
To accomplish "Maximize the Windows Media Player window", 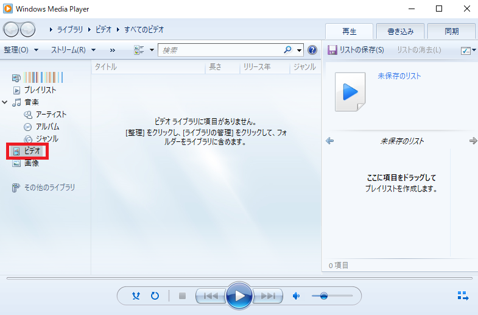I will [x=439, y=9].
